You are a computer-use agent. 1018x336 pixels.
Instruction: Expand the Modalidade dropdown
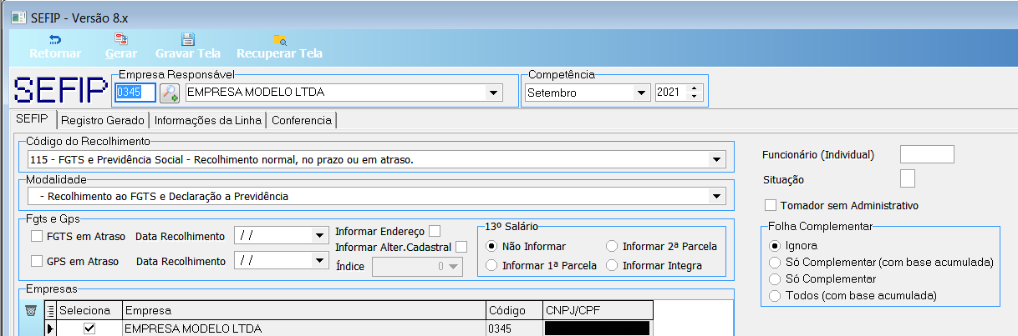point(717,196)
